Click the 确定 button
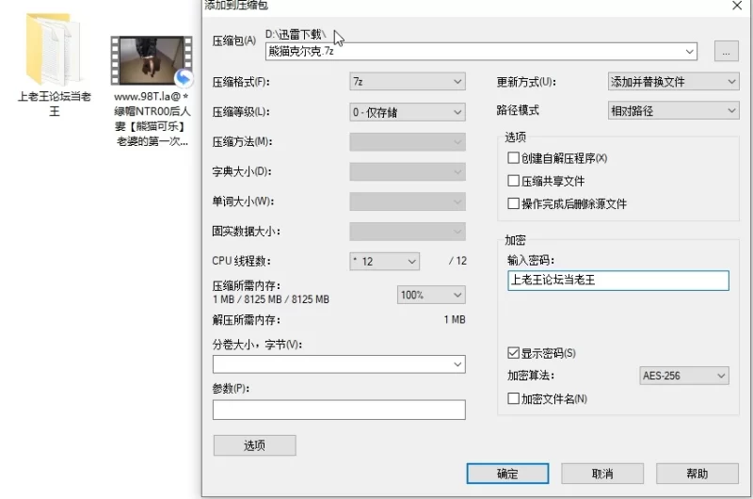Viewport: 753px width, 499px height. (507, 473)
